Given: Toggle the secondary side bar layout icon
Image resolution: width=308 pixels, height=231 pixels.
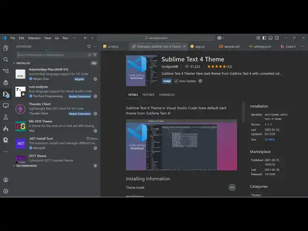Looking at the screenshot, I should click(277, 38).
